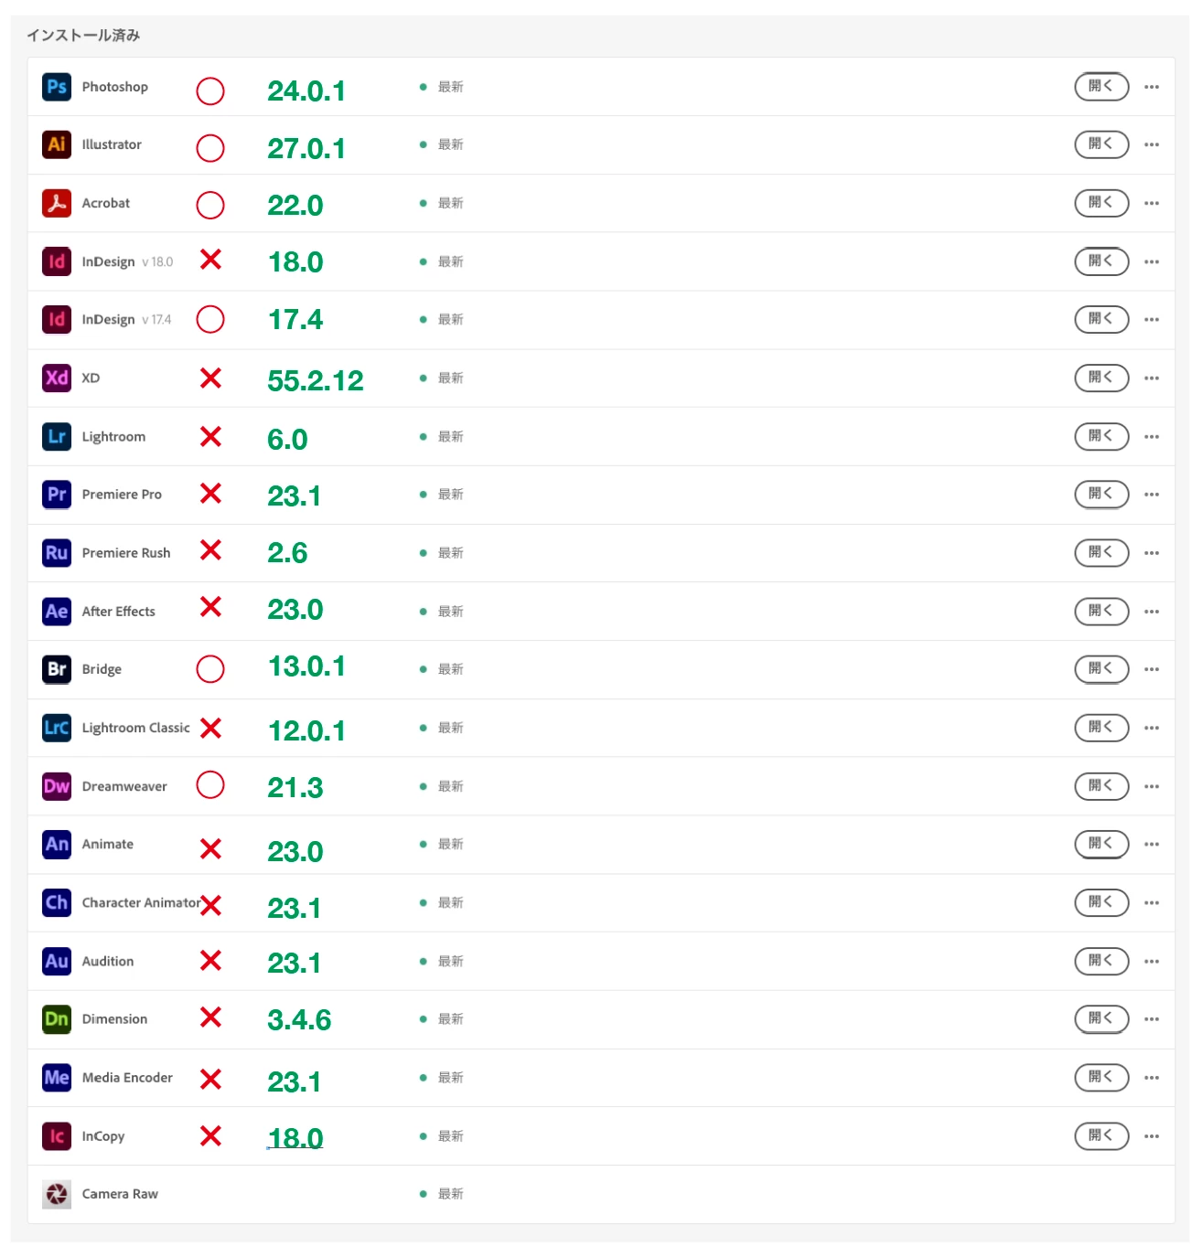Viewport: 1203px width, 1257px height.
Task: Launch Premiere Pro via 開く button
Action: pyautogui.click(x=1101, y=495)
